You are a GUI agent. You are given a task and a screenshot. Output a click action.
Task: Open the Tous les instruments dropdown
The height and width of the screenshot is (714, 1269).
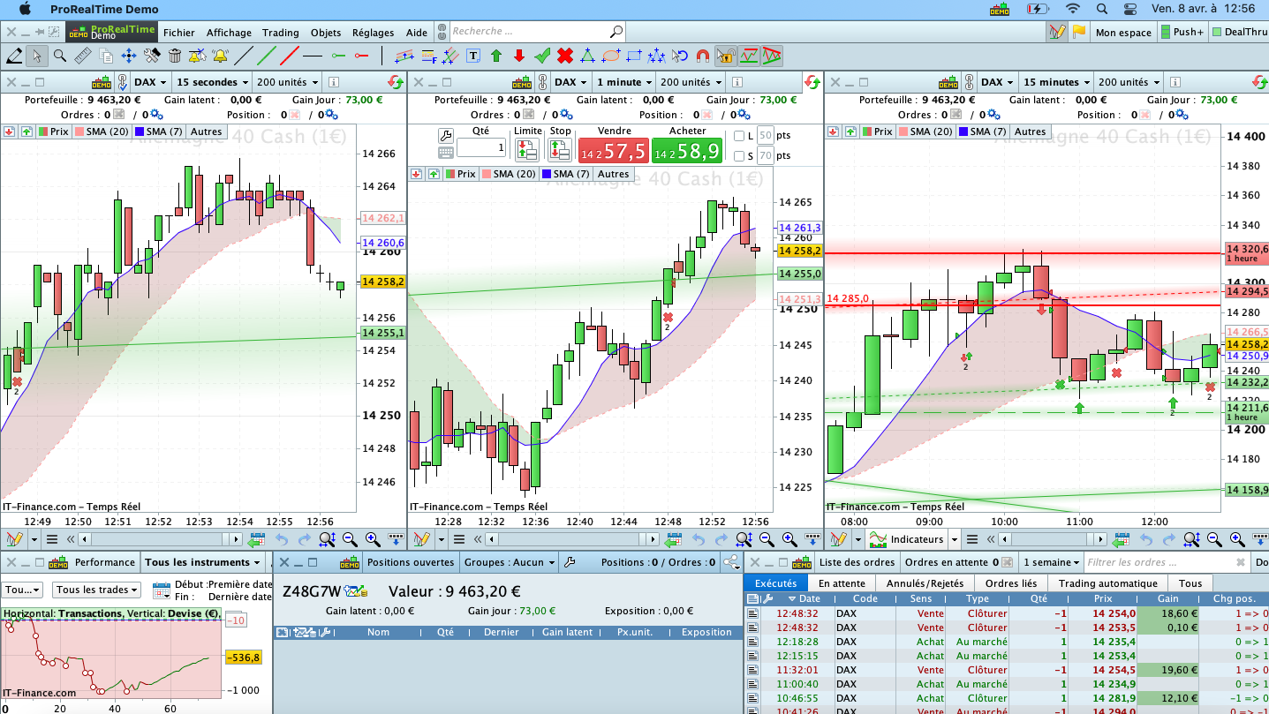pyautogui.click(x=203, y=562)
